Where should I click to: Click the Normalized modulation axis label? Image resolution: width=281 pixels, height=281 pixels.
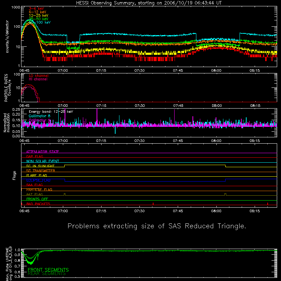[7, 123]
